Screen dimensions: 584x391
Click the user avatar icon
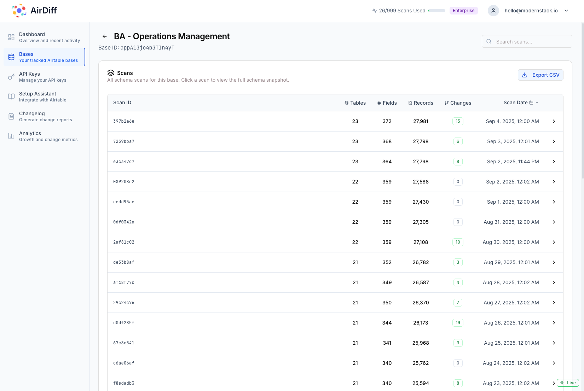click(493, 11)
